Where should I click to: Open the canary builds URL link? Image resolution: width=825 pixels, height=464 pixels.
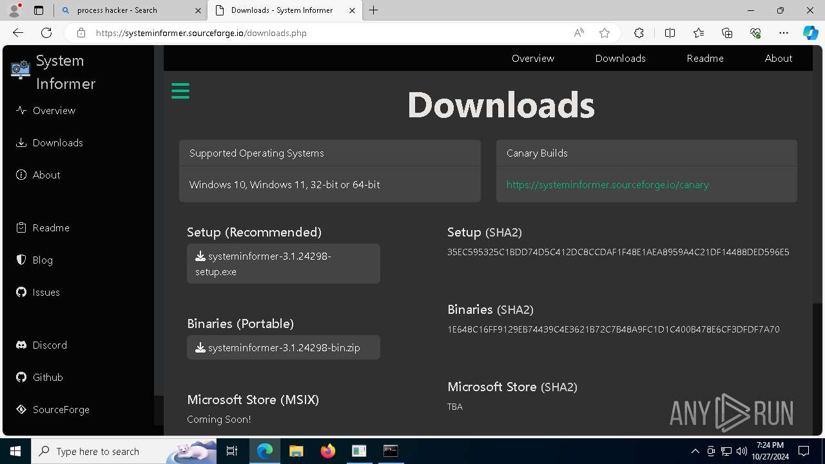(608, 185)
